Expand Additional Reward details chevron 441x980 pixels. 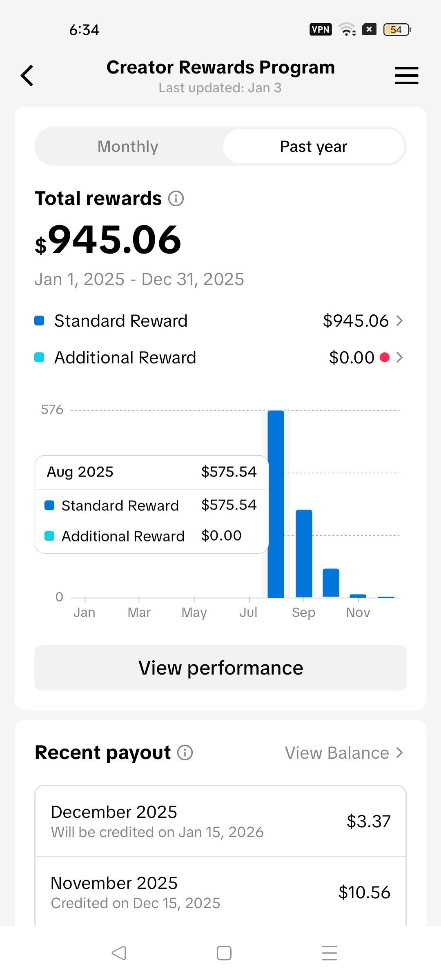click(399, 358)
